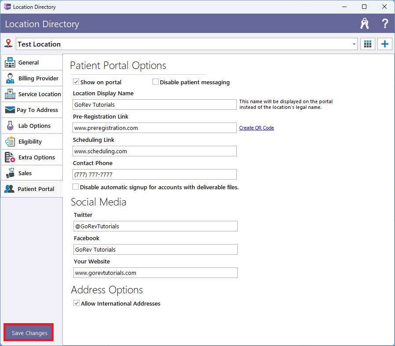395x346 pixels.
Task: Click the Your Website input field
Action: [x=156, y=273]
